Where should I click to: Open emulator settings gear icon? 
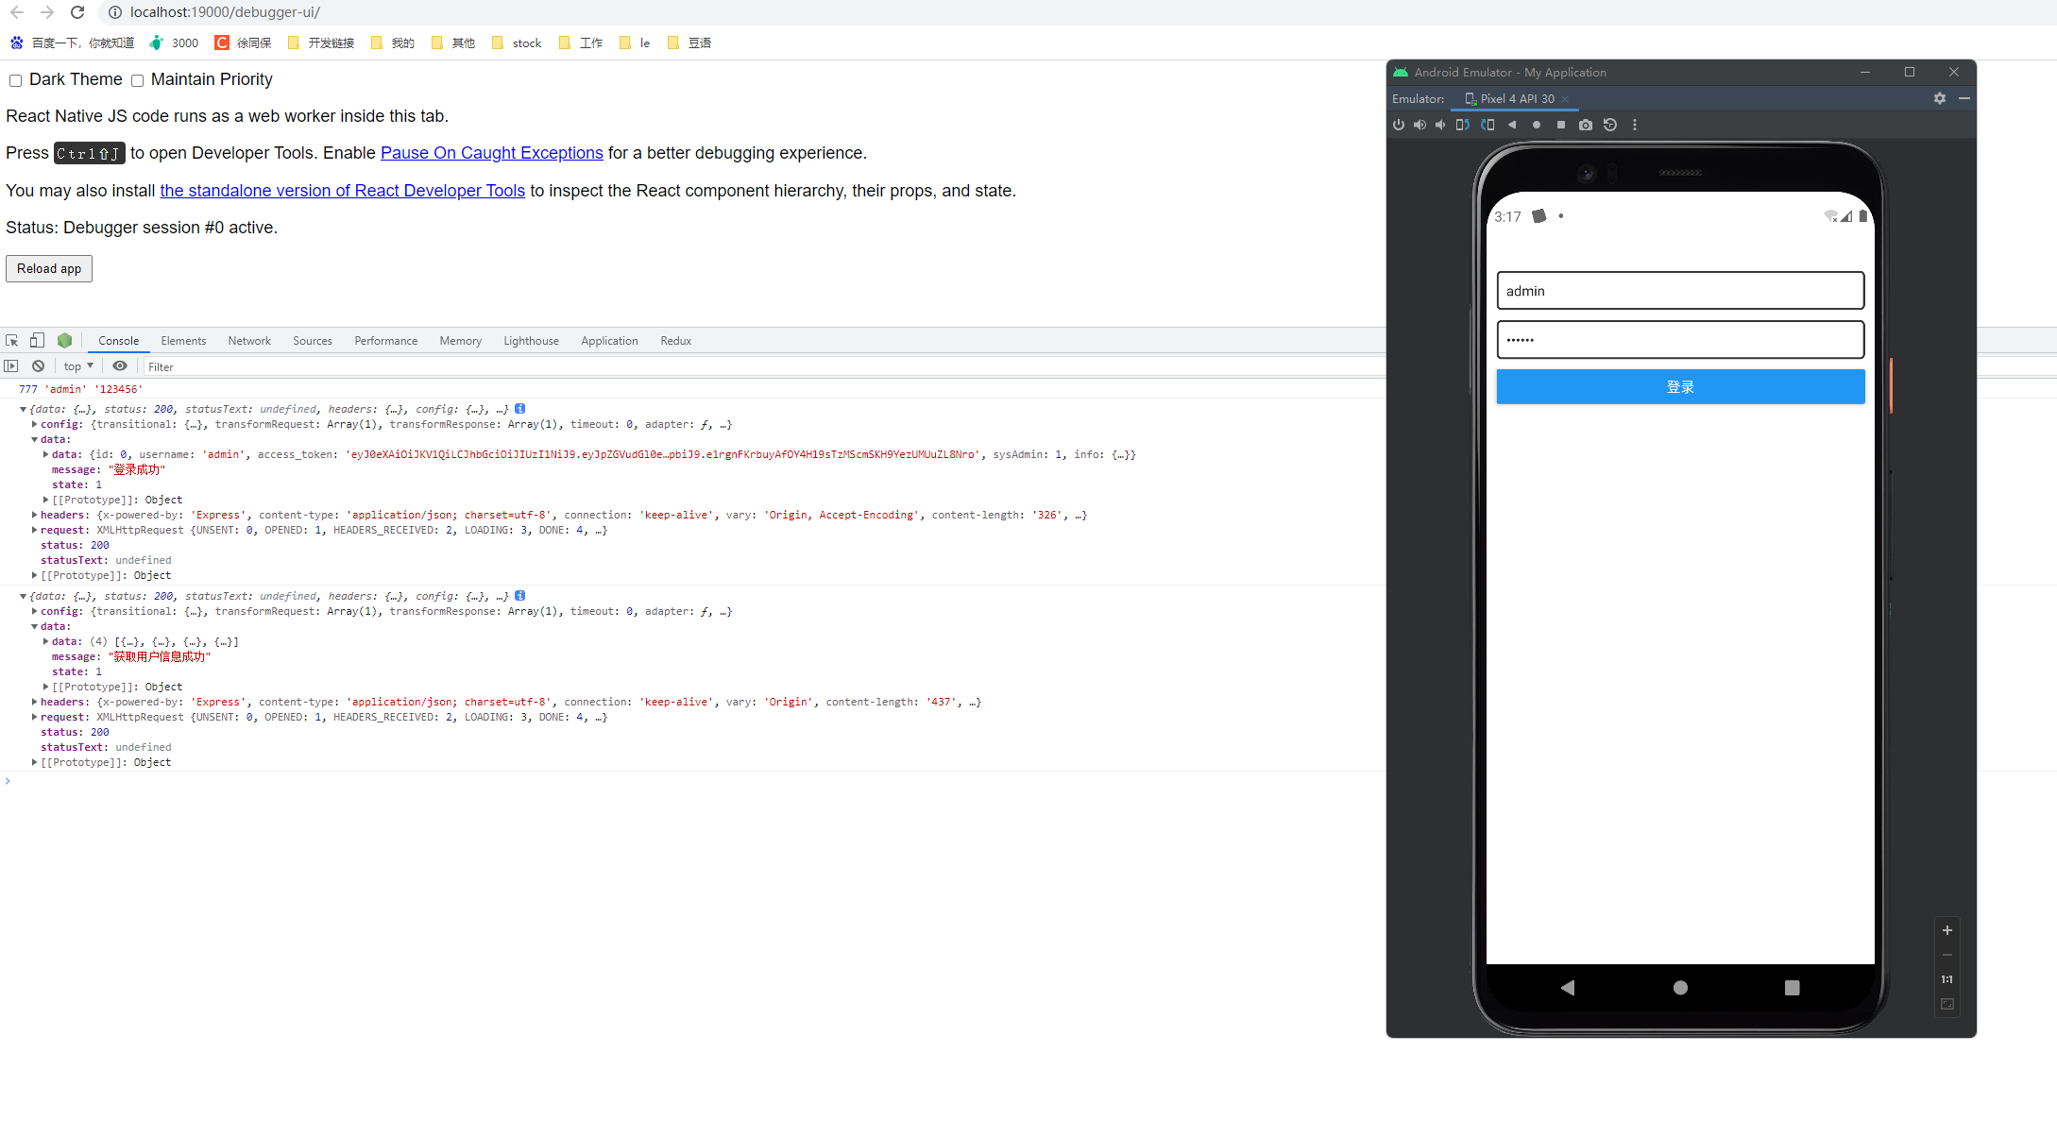coord(1940,98)
